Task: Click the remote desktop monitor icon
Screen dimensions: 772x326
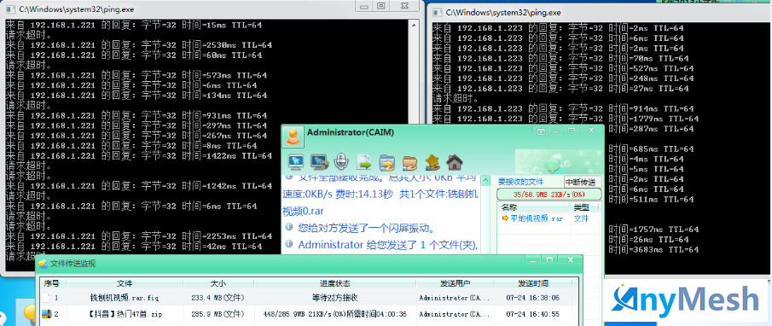Action: coord(295,161)
